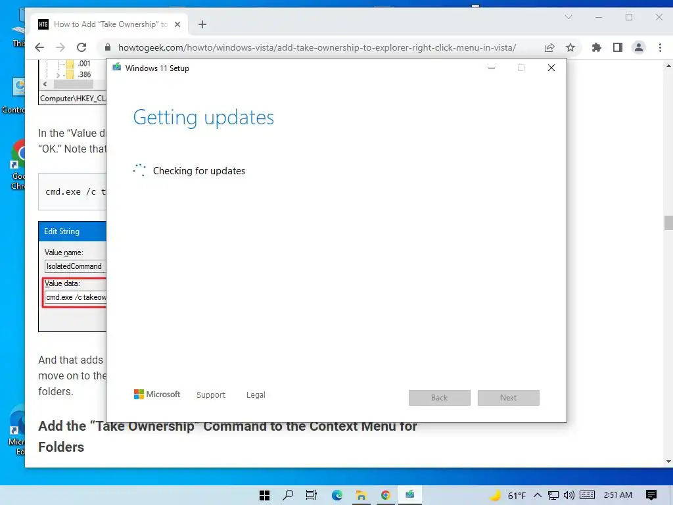Screen dimensions: 673x505
Task: Click the padlock site info icon
Action: pyautogui.click(x=108, y=47)
